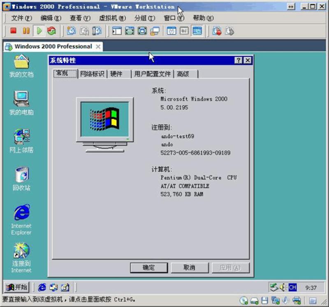
Task: Click the text ando-test69
Action: coord(178,136)
